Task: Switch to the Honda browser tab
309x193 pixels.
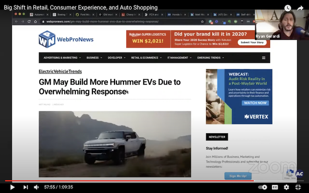Action: click(x=177, y=15)
